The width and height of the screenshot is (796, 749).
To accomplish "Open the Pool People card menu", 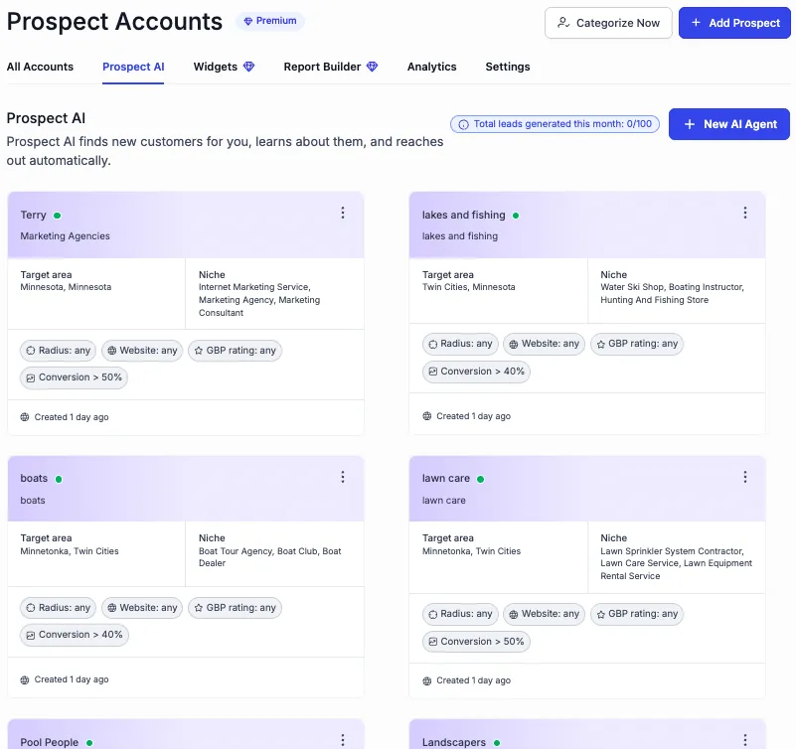I will (343, 740).
